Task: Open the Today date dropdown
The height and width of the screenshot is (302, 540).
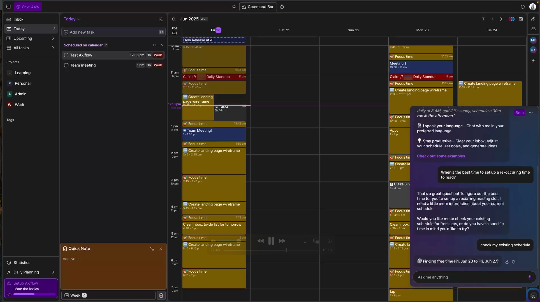Action: (x=78, y=19)
